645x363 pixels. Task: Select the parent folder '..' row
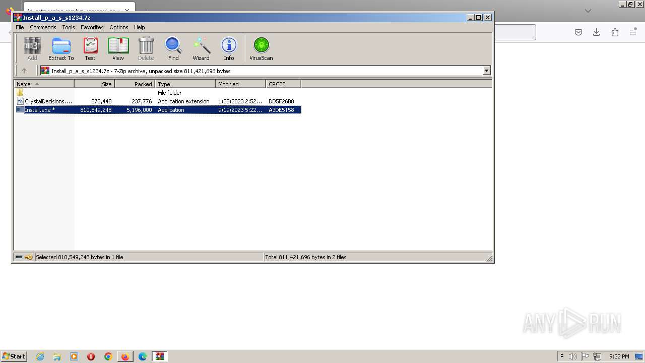click(158, 93)
